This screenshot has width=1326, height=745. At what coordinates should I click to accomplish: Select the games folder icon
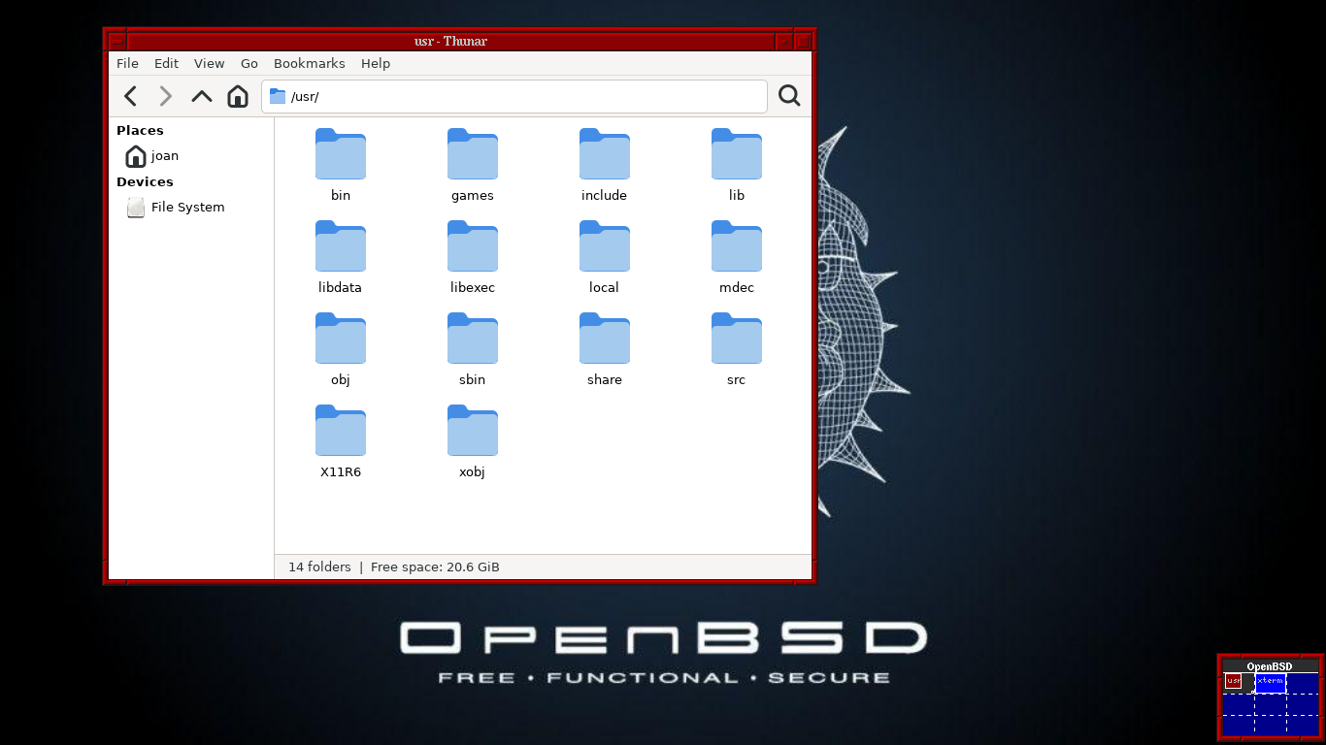tap(473, 154)
